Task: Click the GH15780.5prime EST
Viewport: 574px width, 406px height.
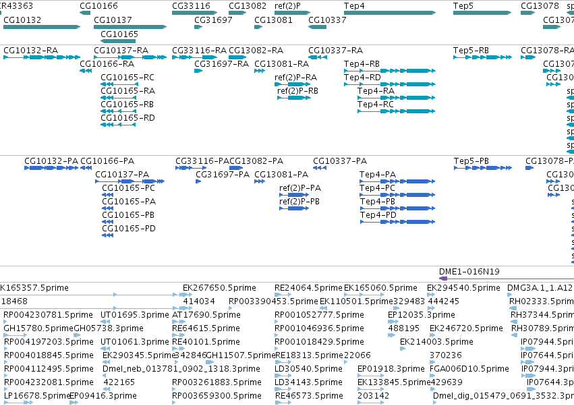Action: [15, 335]
